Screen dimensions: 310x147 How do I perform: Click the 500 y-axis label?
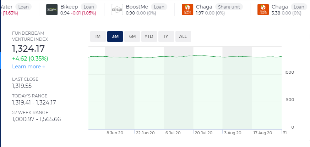point(290,100)
